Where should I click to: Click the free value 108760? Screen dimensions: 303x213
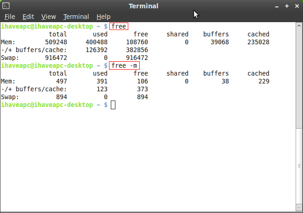tap(137, 42)
